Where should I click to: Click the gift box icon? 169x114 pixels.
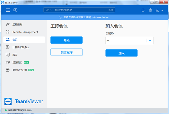[8, 70]
